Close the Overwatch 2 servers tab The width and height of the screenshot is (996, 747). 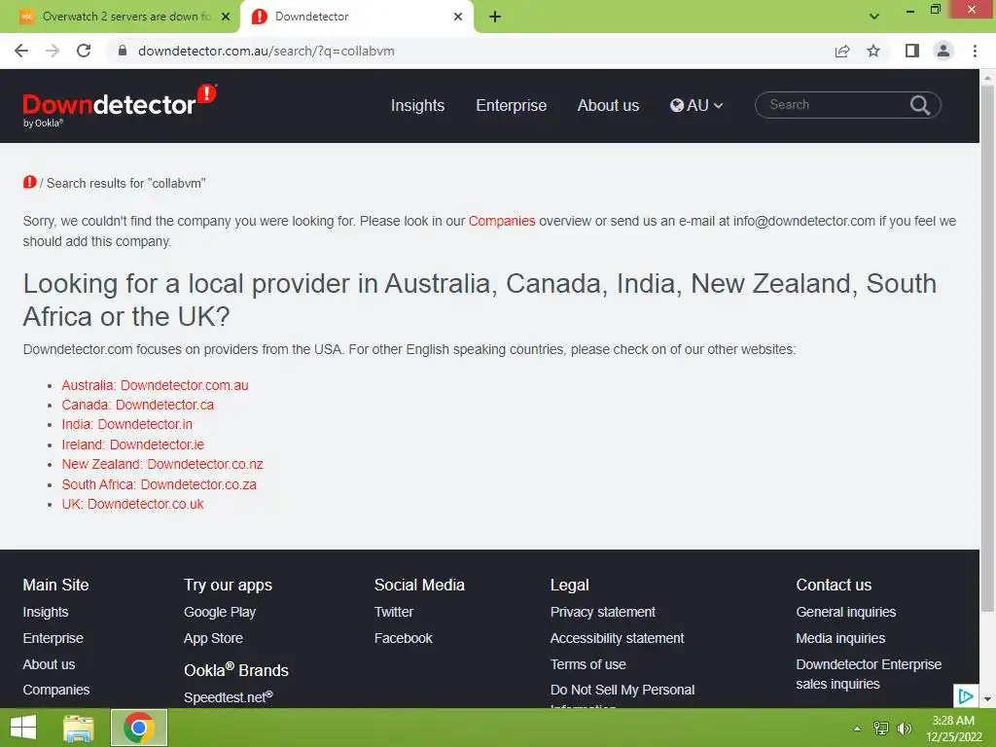pyautogui.click(x=226, y=17)
